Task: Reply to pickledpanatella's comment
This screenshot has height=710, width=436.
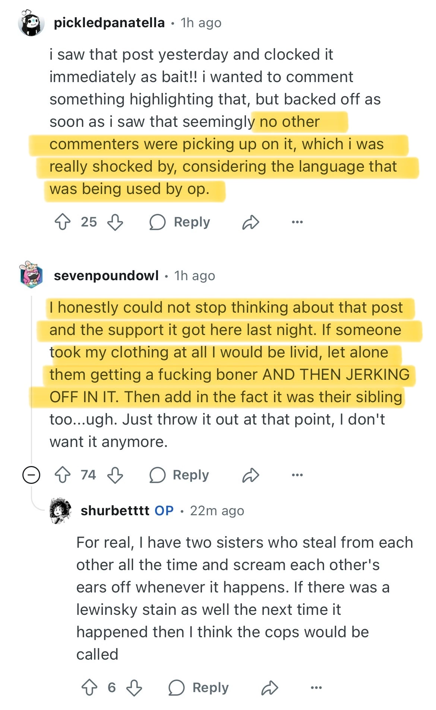Action: (x=180, y=222)
